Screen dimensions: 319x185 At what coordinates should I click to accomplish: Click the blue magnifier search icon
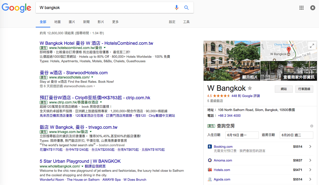coord(186,7)
